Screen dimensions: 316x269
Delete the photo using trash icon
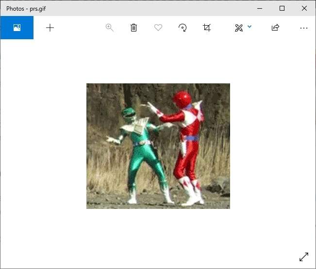pos(133,28)
